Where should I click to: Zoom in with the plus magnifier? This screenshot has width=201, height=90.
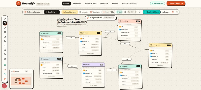135,12
